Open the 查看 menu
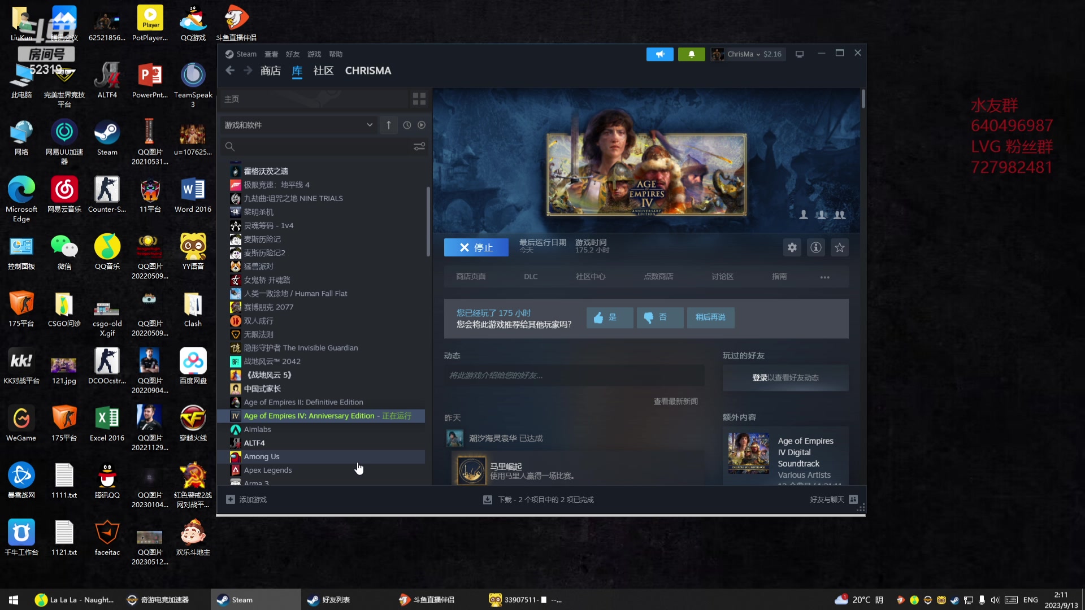1085x610 pixels. pos(271,54)
